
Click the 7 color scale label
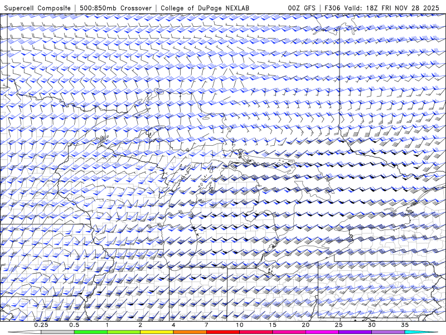(x=206, y=325)
